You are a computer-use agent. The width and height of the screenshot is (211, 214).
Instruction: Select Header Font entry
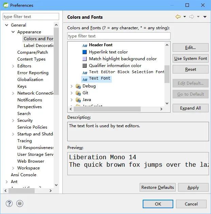coord(101,45)
